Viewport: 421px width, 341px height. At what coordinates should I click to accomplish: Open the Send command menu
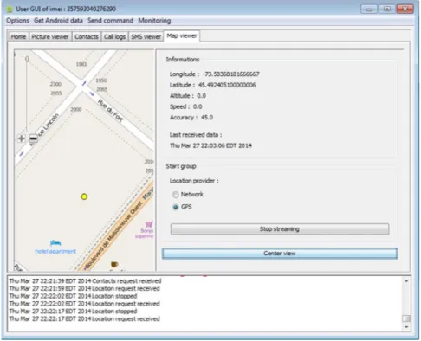110,21
